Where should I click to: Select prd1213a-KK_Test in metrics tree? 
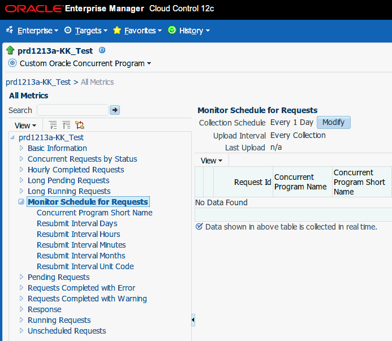coord(51,137)
